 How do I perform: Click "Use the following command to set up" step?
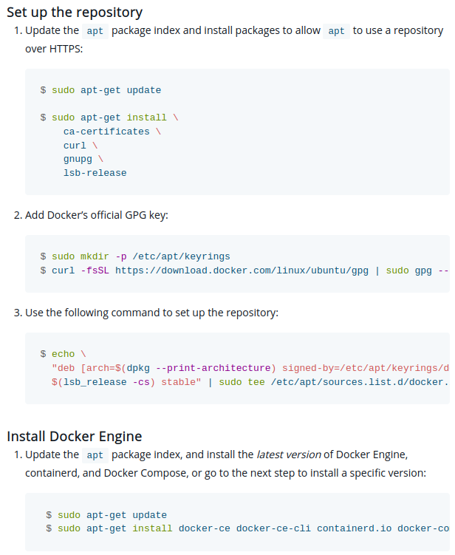coord(151,313)
